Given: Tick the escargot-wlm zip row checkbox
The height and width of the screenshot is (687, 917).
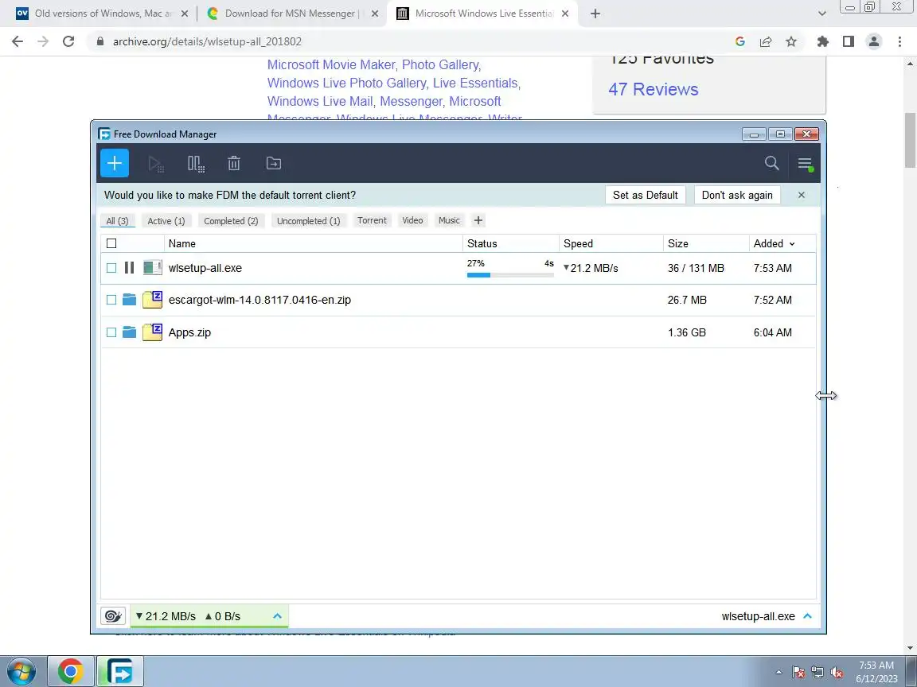Looking at the screenshot, I should [111, 300].
